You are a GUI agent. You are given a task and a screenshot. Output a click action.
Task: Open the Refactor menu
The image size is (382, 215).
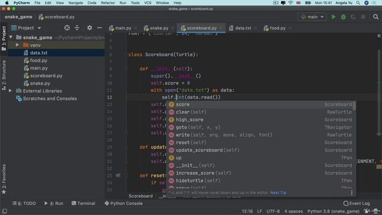click(x=107, y=3)
